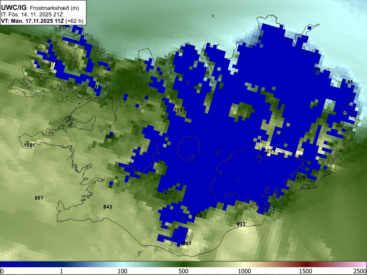Viewport: 367px width, 275px height.
Task: Click the map value 795
Action: point(178,110)
